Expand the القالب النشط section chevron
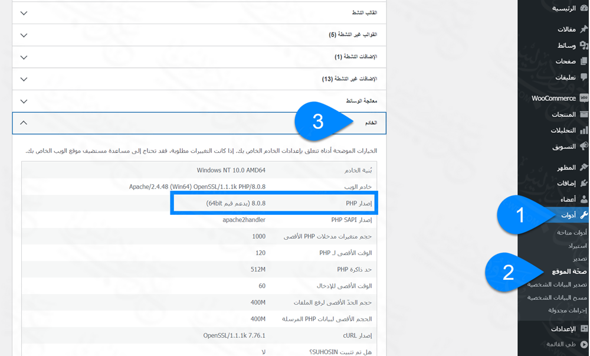 click(x=24, y=13)
